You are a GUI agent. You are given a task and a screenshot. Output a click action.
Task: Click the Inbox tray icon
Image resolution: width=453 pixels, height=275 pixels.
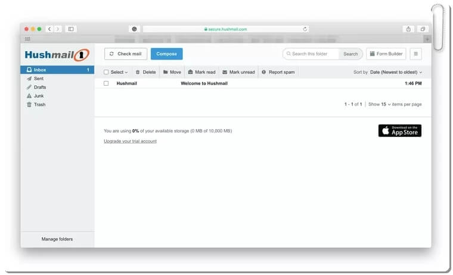point(29,70)
